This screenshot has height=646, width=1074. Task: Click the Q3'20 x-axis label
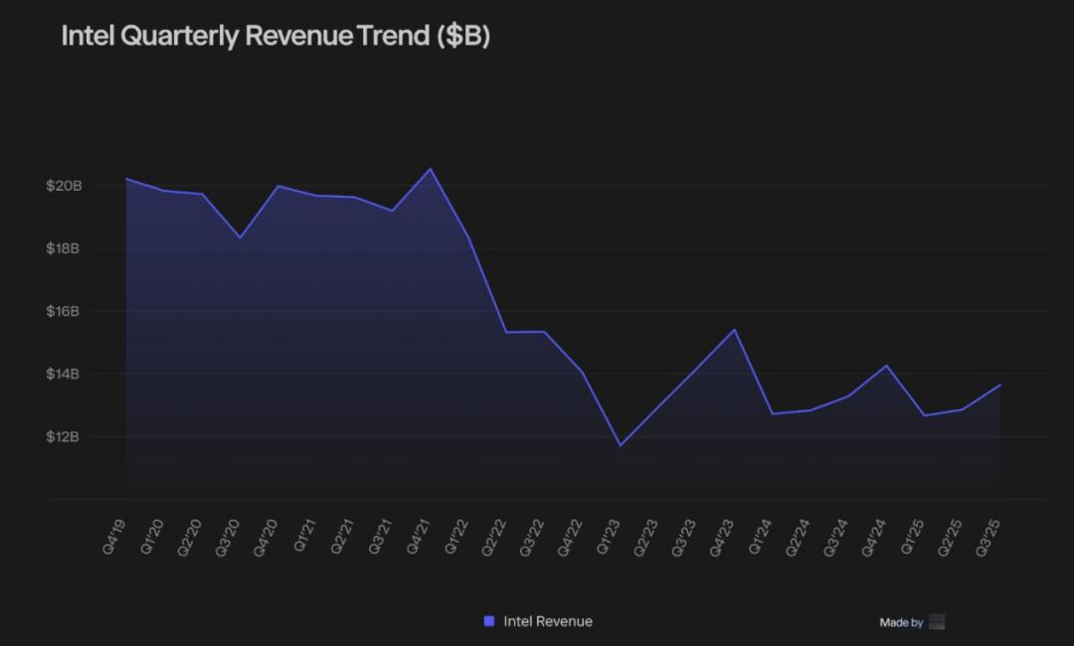[x=228, y=536]
